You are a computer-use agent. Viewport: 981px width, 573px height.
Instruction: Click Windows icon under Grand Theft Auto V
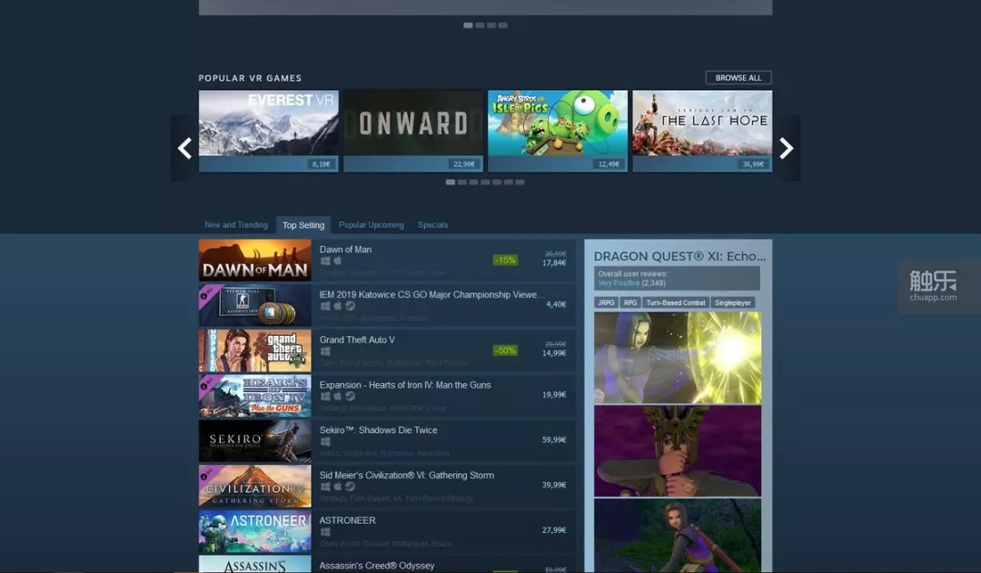point(325,351)
